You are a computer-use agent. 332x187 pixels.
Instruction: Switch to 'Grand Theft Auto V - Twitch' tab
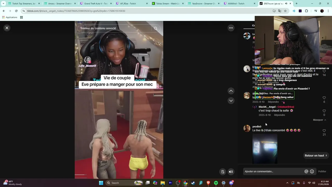tap(95, 4)
